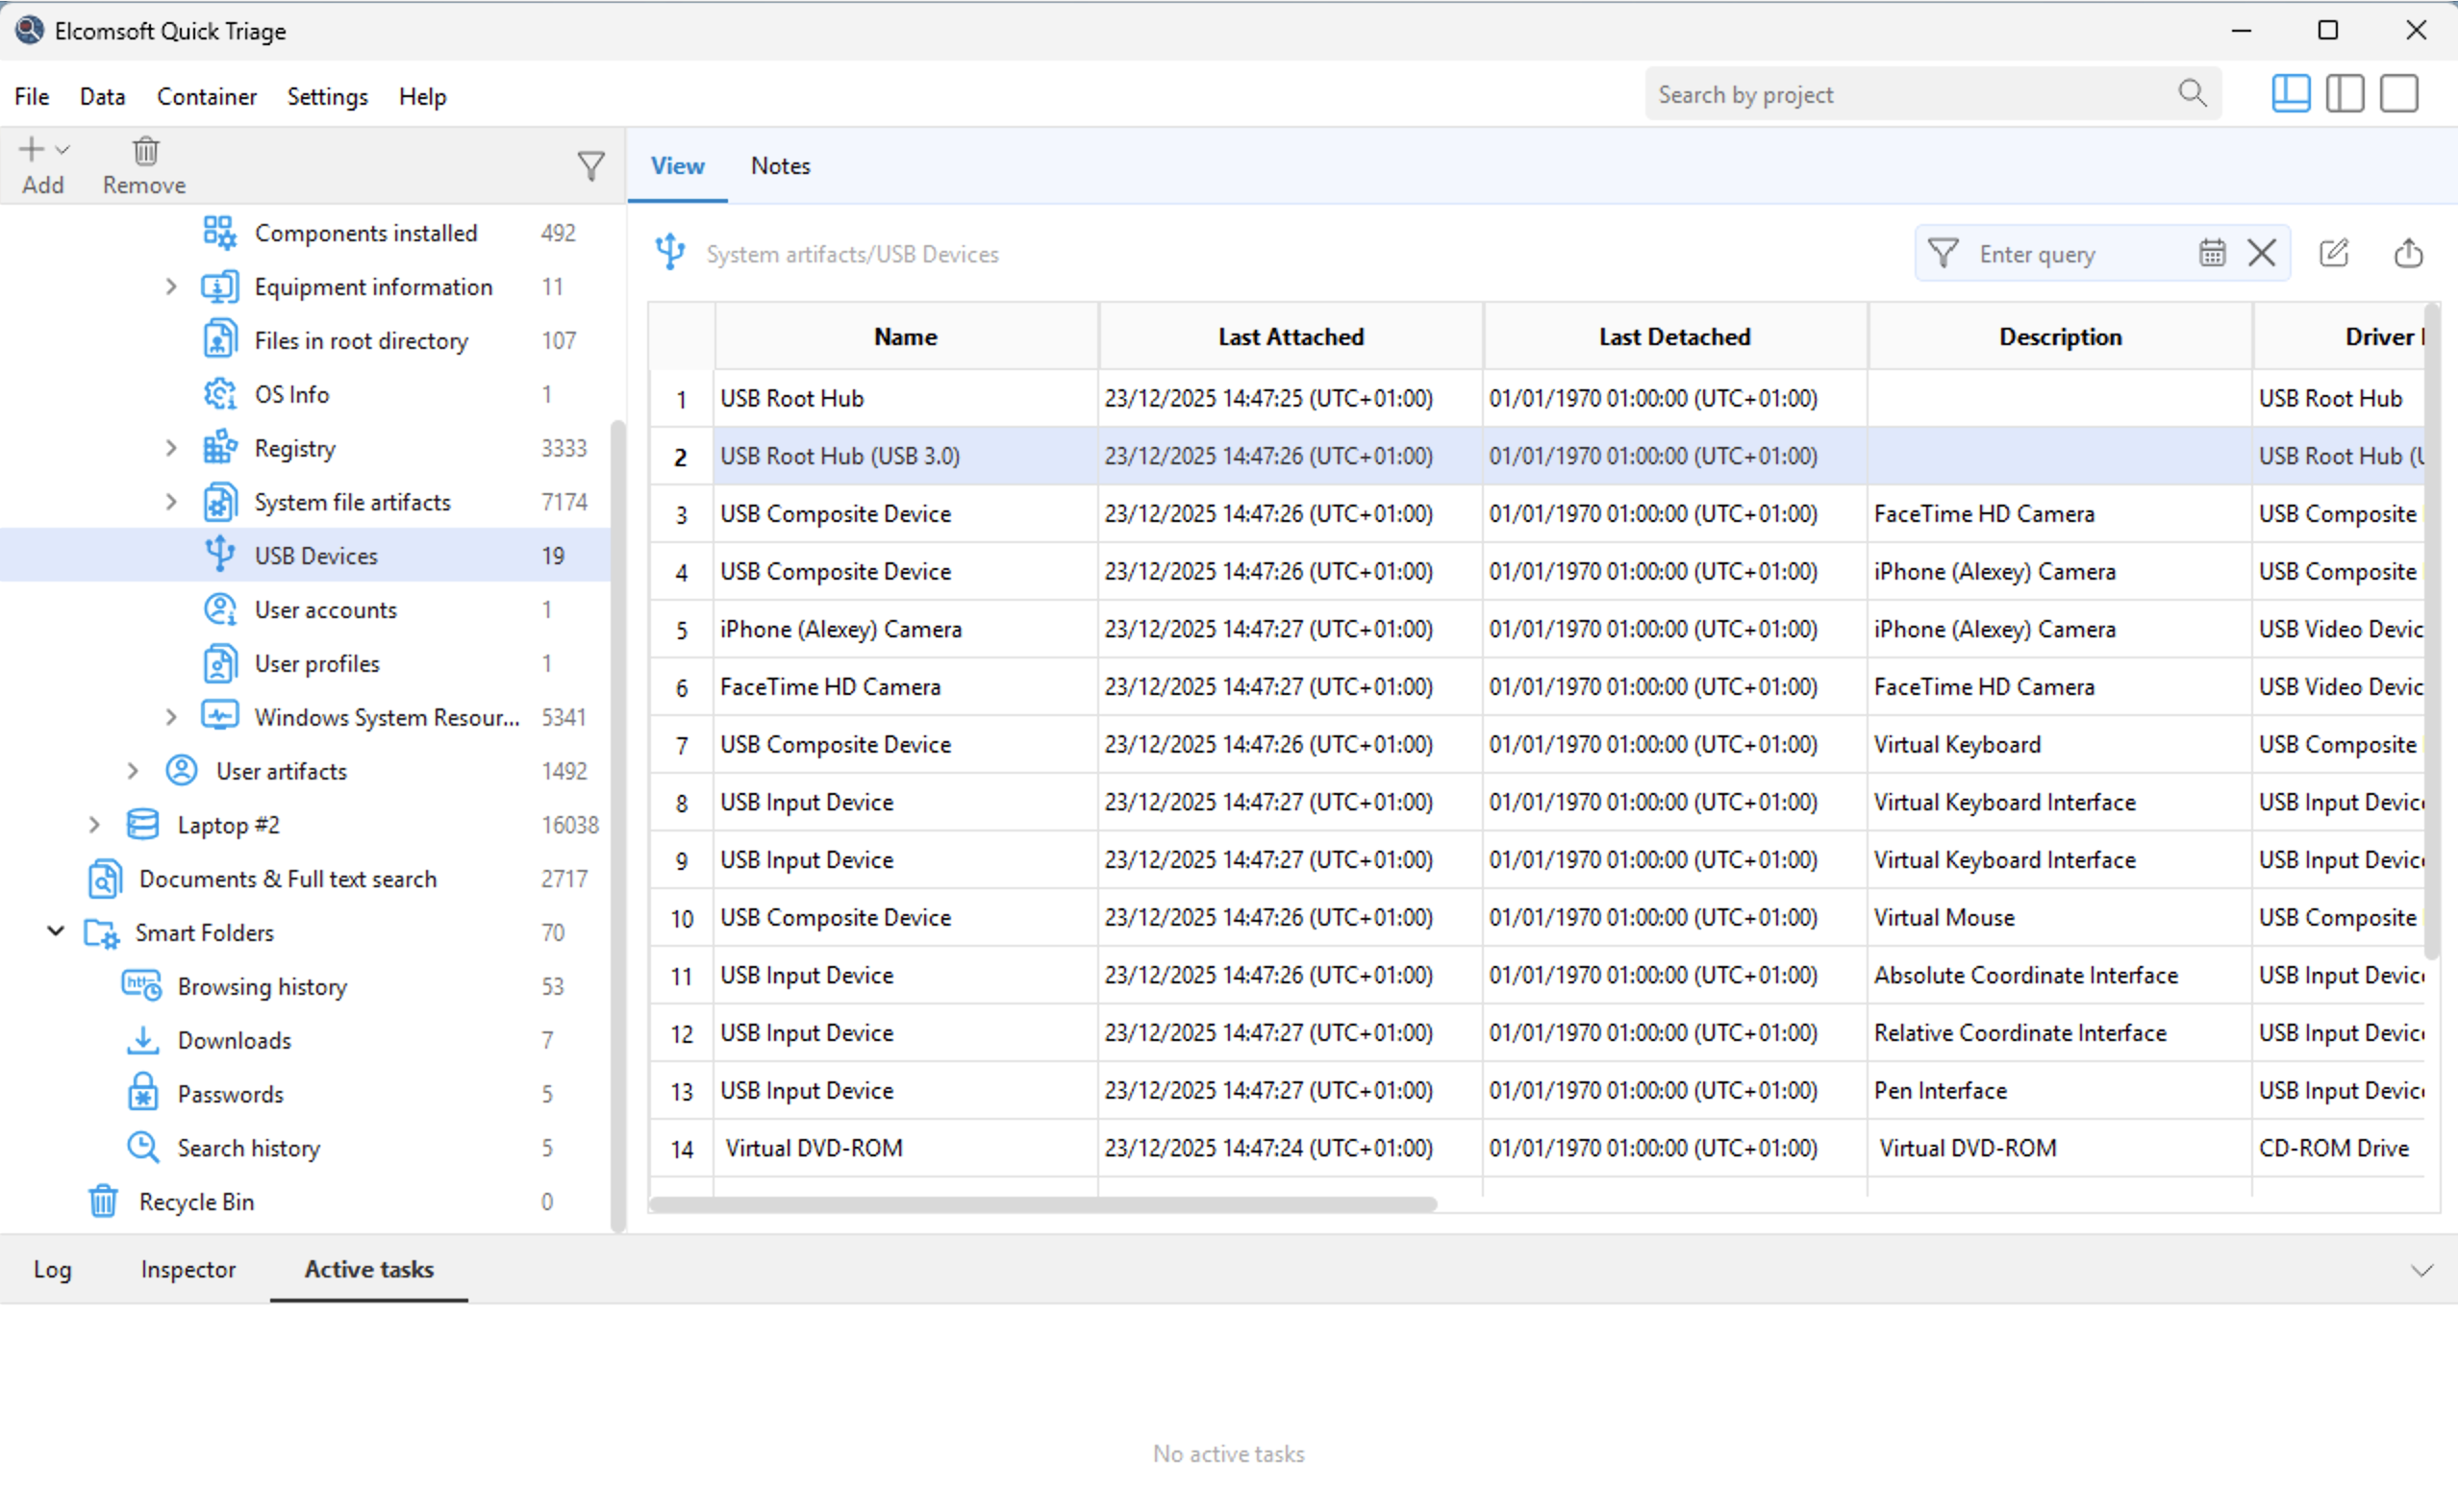
Task: Collapse the Smart Folders node
Action: pos(56,931)
